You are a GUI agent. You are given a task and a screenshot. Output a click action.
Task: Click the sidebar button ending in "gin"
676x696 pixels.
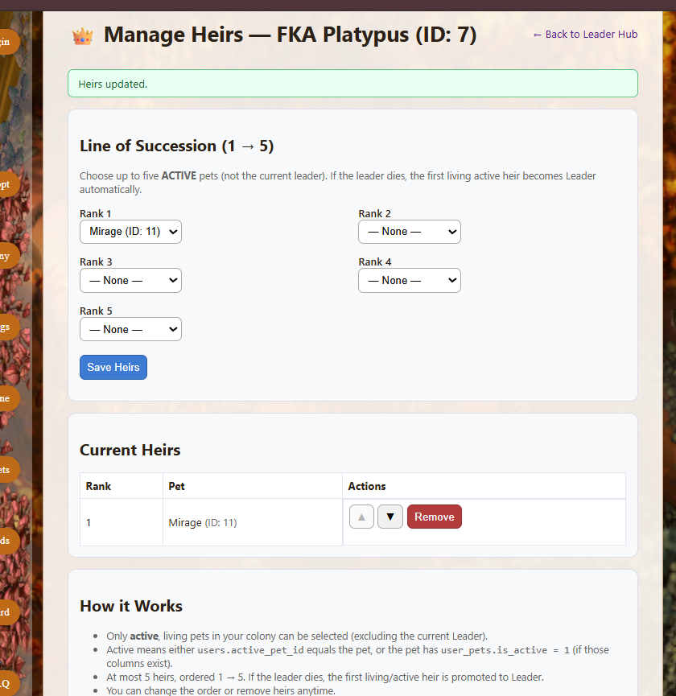click(x=6, y=42)
